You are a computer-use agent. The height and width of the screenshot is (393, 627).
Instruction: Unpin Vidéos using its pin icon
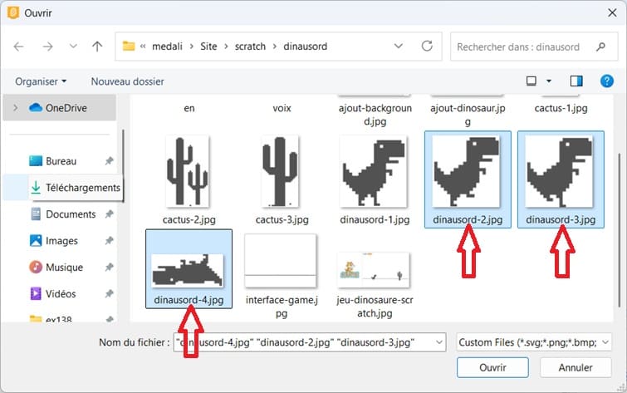pyautogui.click(x=109, y=293)
